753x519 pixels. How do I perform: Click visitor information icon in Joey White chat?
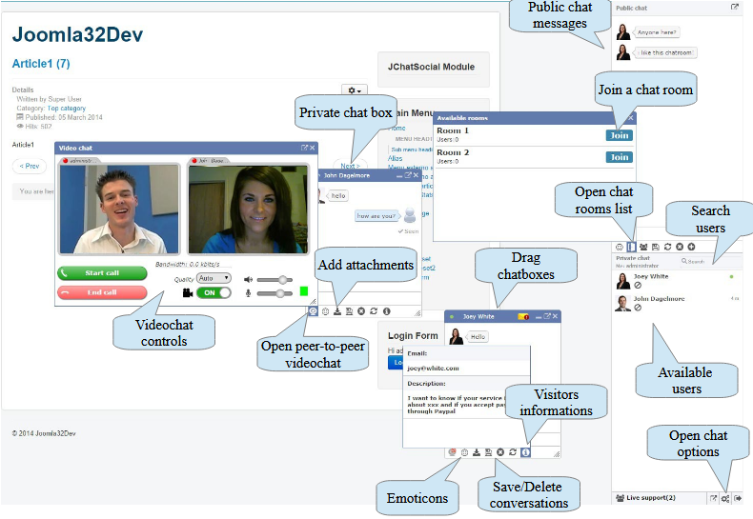[525, 451]
